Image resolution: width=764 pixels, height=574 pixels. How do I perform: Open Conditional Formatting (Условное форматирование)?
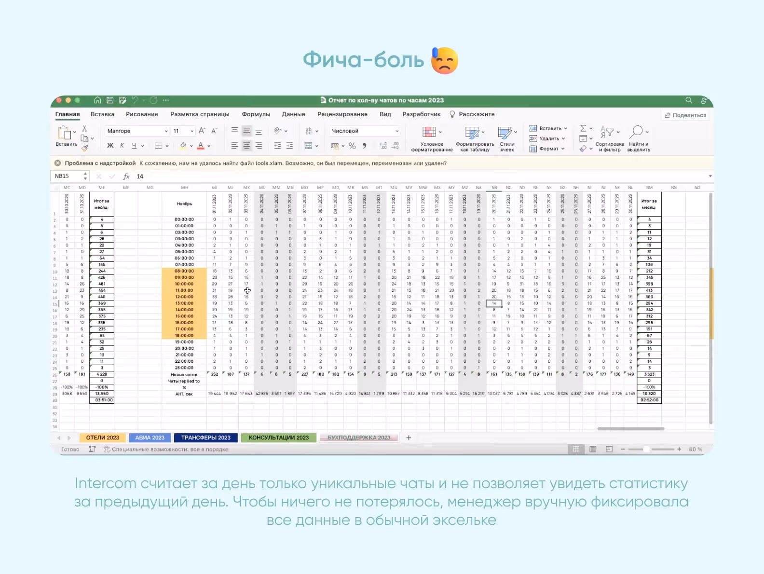(x=432, y=139)
